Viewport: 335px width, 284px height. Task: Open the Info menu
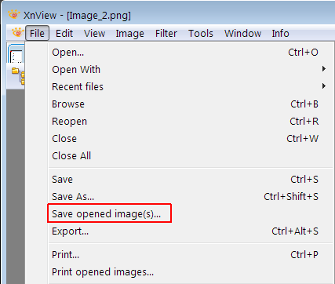point(280,34)
